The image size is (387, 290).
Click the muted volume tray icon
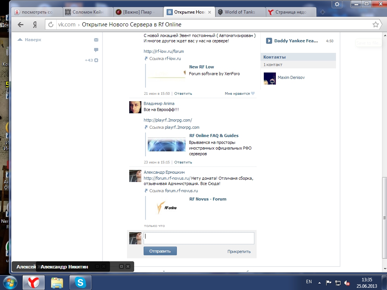pos(347,282)
